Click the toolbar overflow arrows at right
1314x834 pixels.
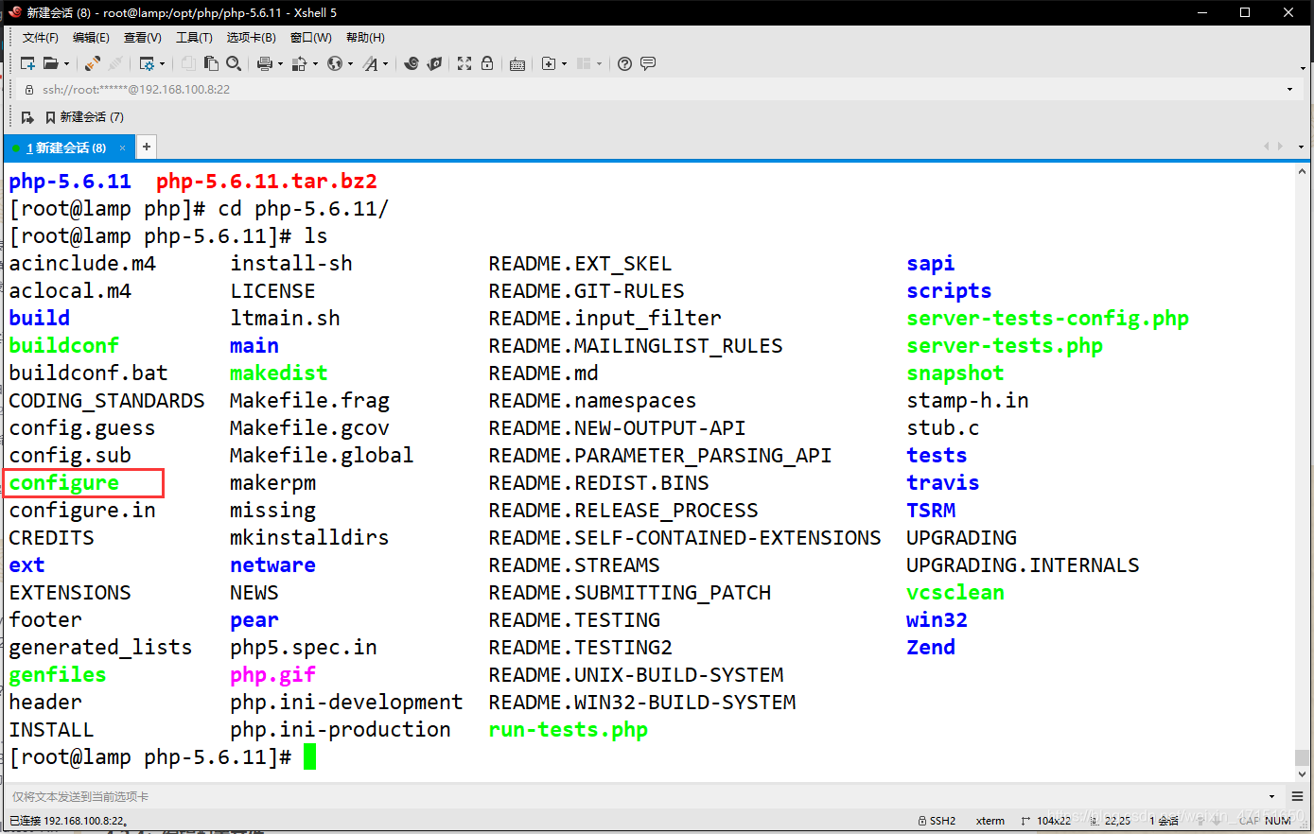1304,68
